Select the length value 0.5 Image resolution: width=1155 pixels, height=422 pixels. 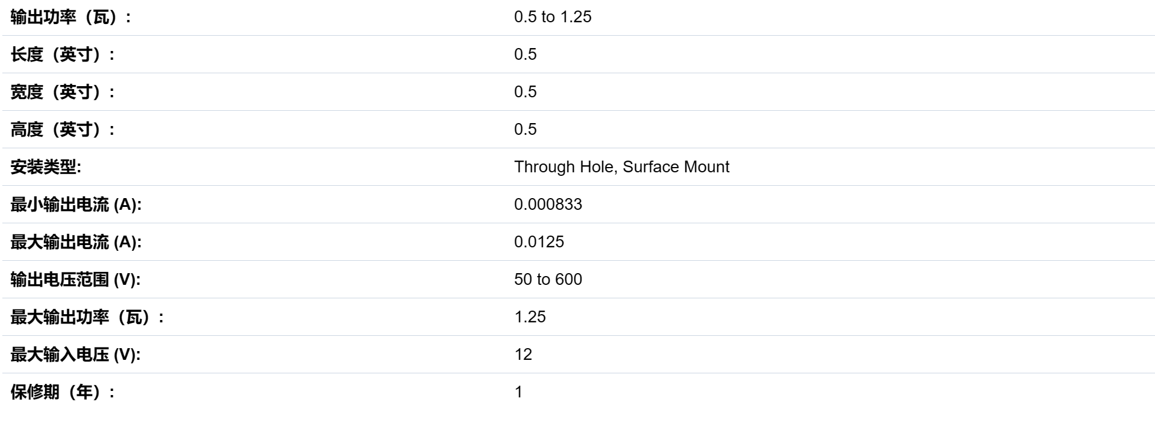coord(525,55)
